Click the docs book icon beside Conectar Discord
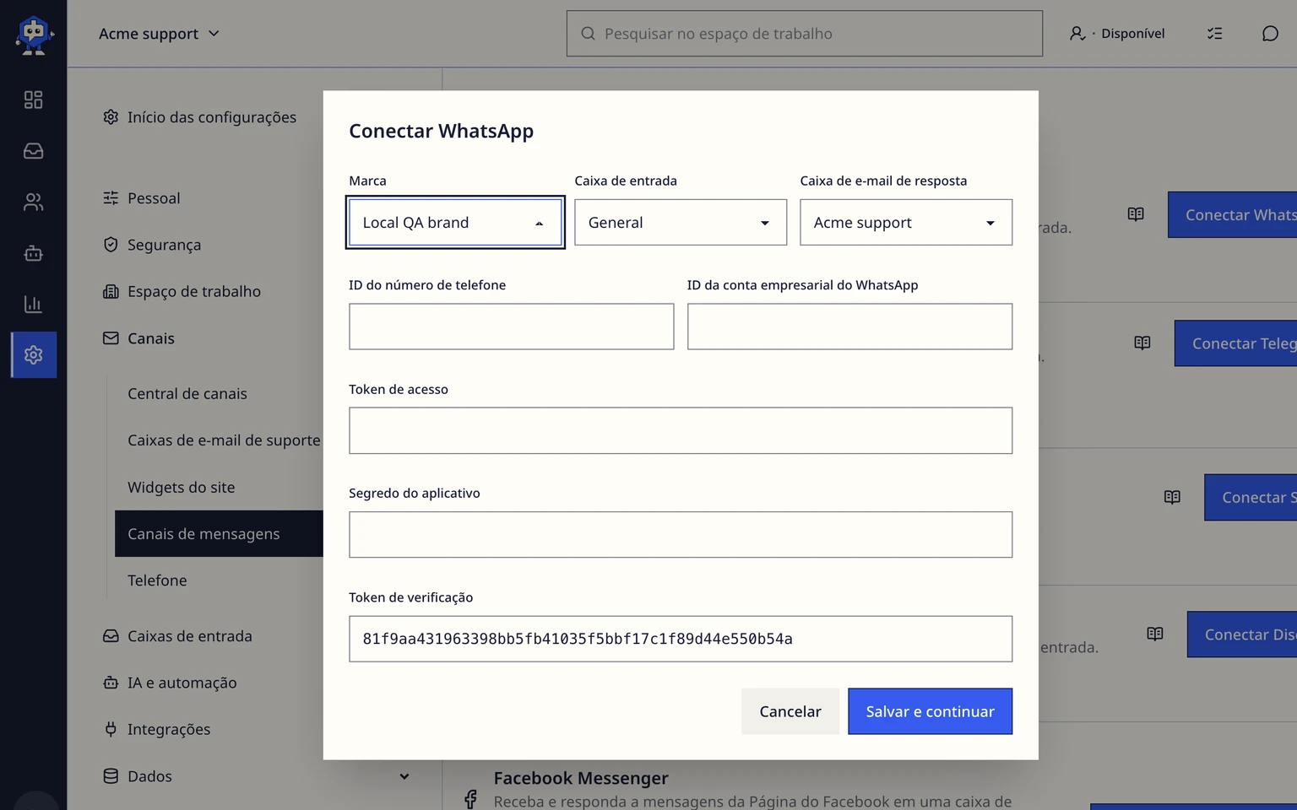 coord(1155,634)
